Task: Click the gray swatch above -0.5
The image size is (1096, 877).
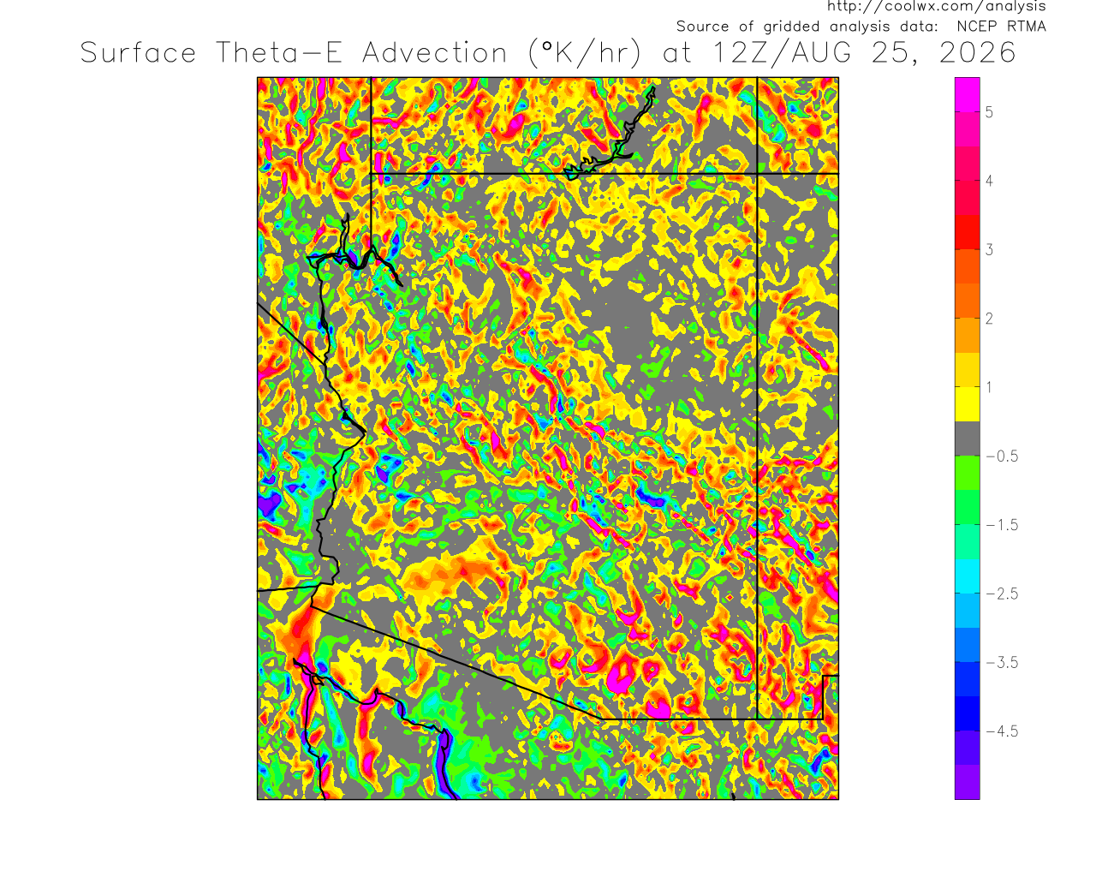Action: [x=968, y=438]
